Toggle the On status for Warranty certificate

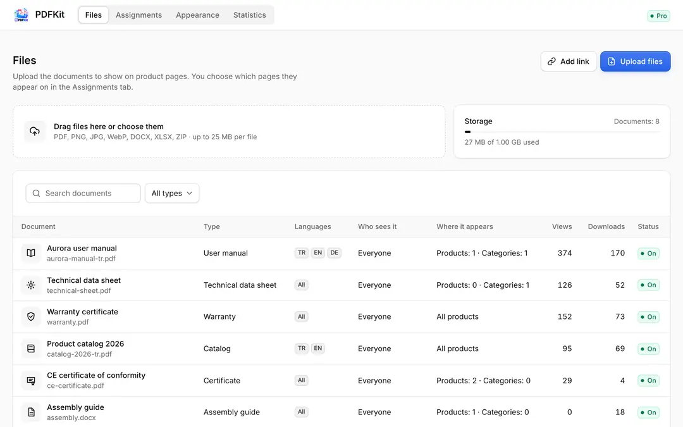[648, 317]
